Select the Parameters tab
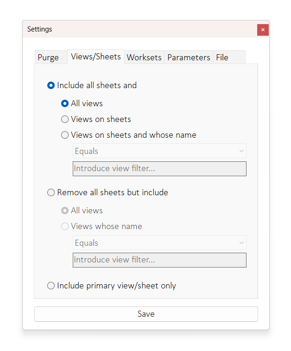This screenshot has height=351, width=291. pyautogui.click(x=189, y=57)
